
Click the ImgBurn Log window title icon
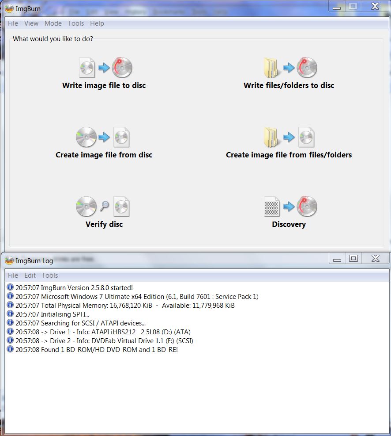point(9,260)
